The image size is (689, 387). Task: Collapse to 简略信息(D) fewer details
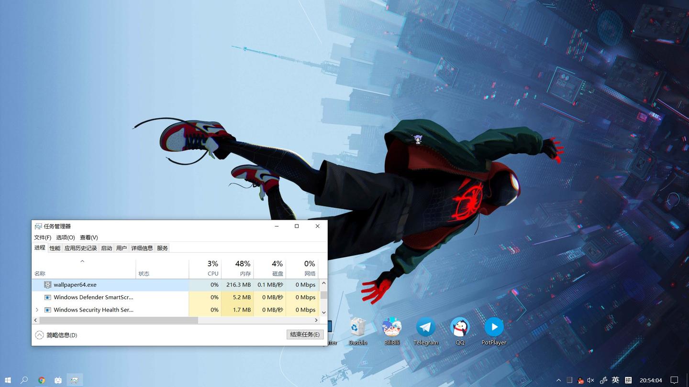tap(56, 335)
